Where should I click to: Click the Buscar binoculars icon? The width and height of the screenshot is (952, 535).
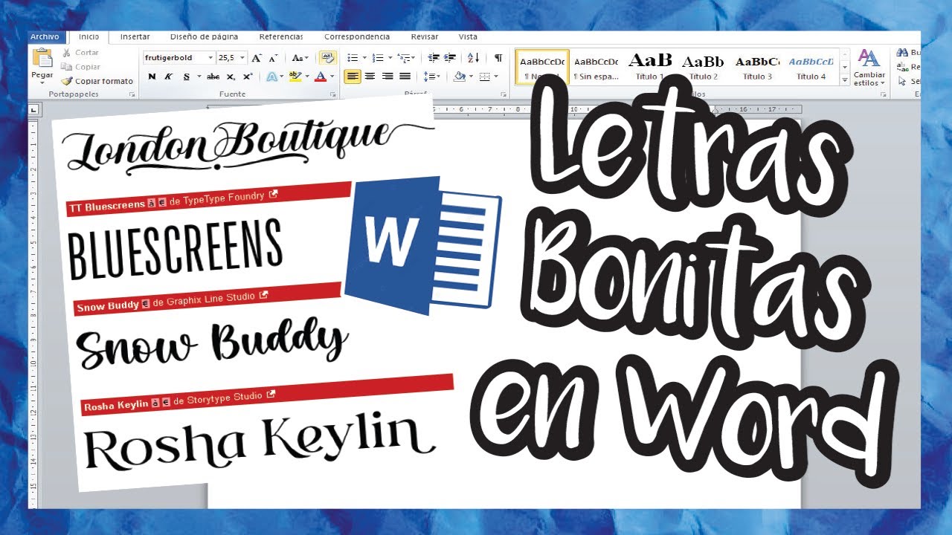(x=903, y=53)
